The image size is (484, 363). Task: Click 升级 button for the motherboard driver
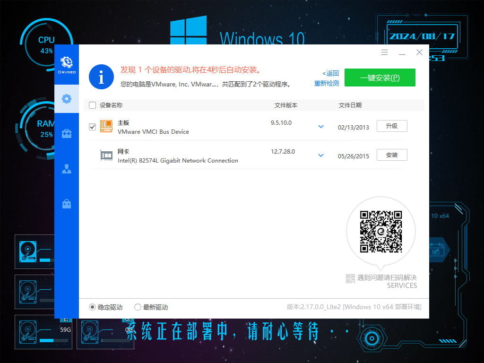click(x=392, y=126)
